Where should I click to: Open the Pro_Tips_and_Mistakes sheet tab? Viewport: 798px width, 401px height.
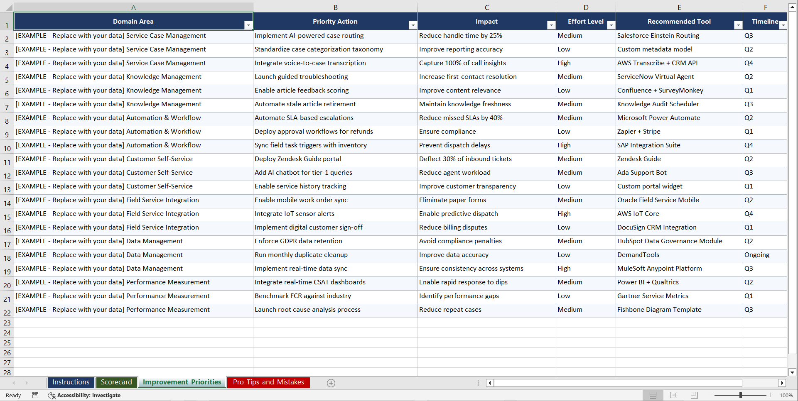coord(268,382)
